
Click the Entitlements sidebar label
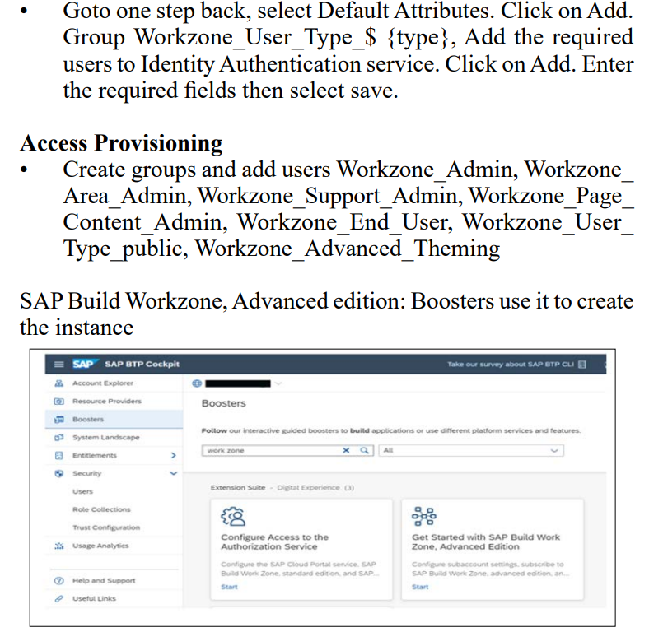[95, 455]
